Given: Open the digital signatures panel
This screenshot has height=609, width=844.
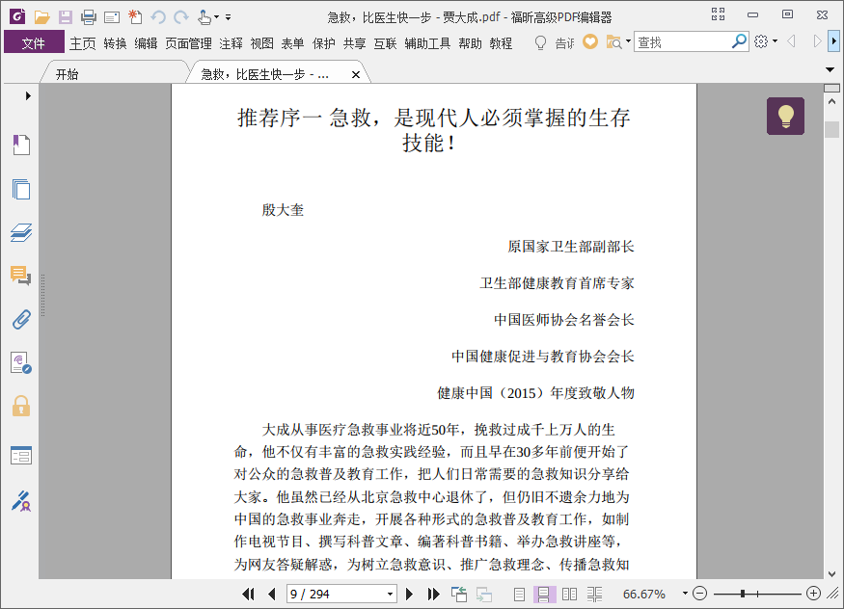Looking at the screenshot, I should pos(21,363).
